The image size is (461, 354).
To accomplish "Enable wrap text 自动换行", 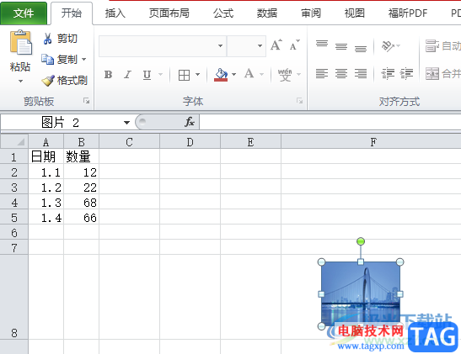I will coord(442,46).
